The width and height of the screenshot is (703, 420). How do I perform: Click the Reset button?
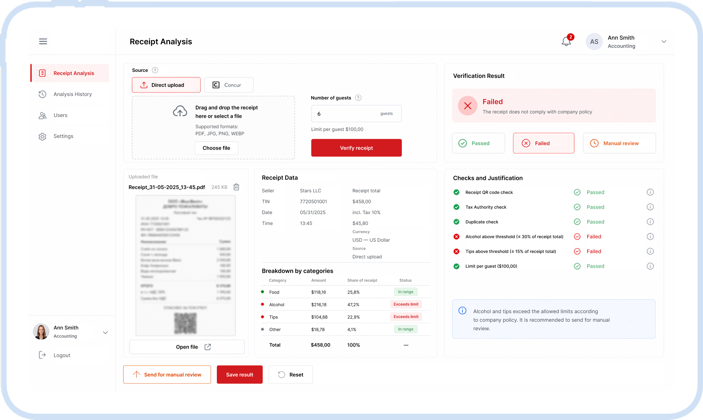pos(291,375)
